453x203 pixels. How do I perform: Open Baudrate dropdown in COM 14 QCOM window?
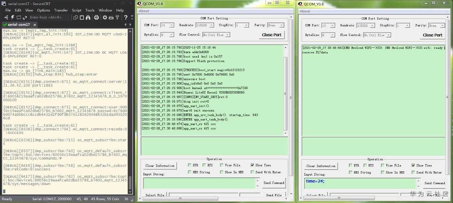[x=204, y=25]
